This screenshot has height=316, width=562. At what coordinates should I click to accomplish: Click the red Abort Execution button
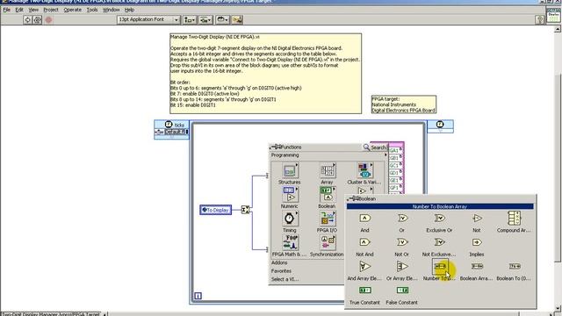[x=48, y=20]
